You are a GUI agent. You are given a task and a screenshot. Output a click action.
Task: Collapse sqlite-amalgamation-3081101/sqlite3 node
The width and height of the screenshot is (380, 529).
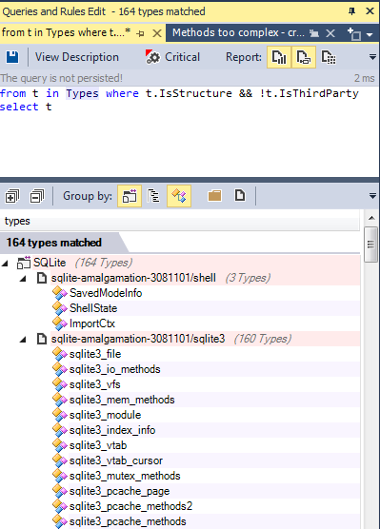23,340
